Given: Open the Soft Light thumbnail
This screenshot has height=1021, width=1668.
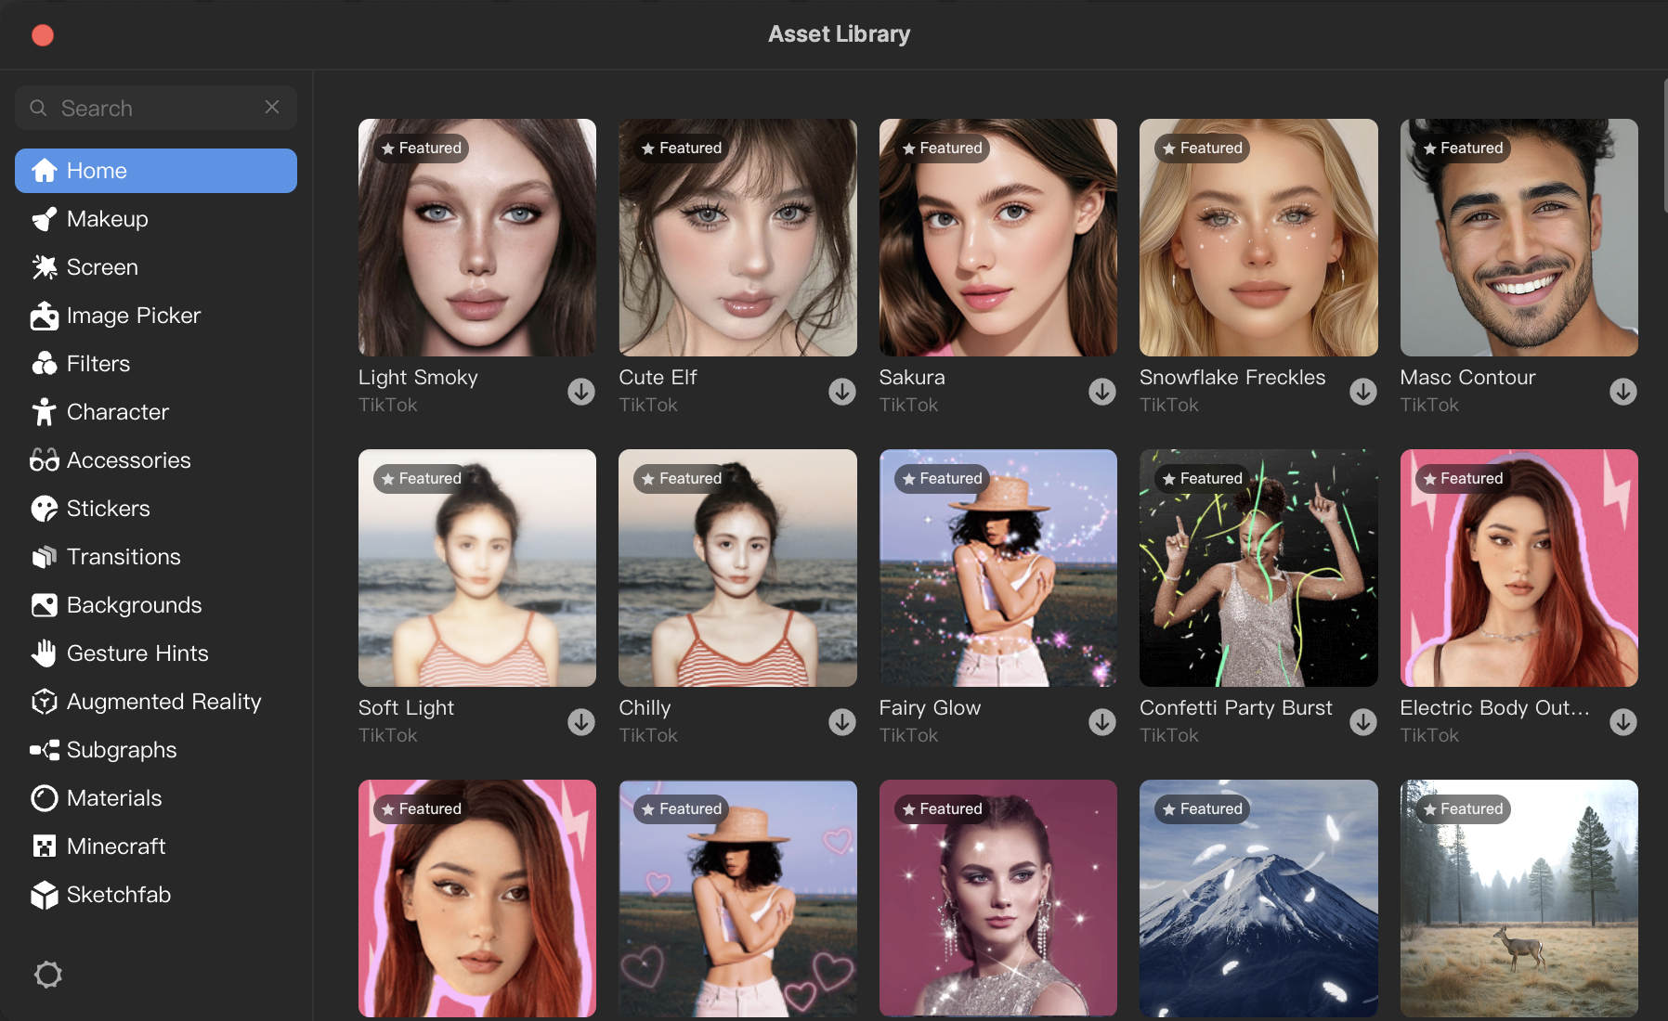Looking at the screenshot, I should click(477, 568).
